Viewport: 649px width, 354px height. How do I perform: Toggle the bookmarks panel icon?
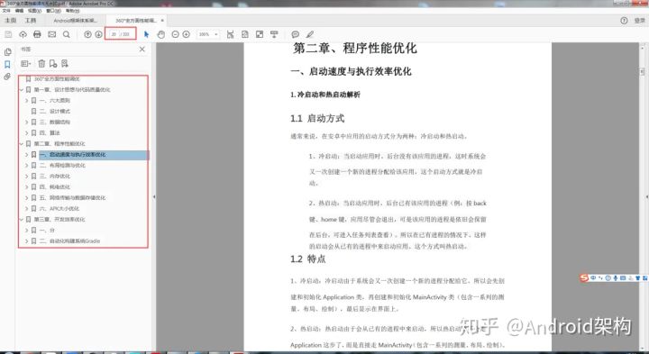pos(7,65)
